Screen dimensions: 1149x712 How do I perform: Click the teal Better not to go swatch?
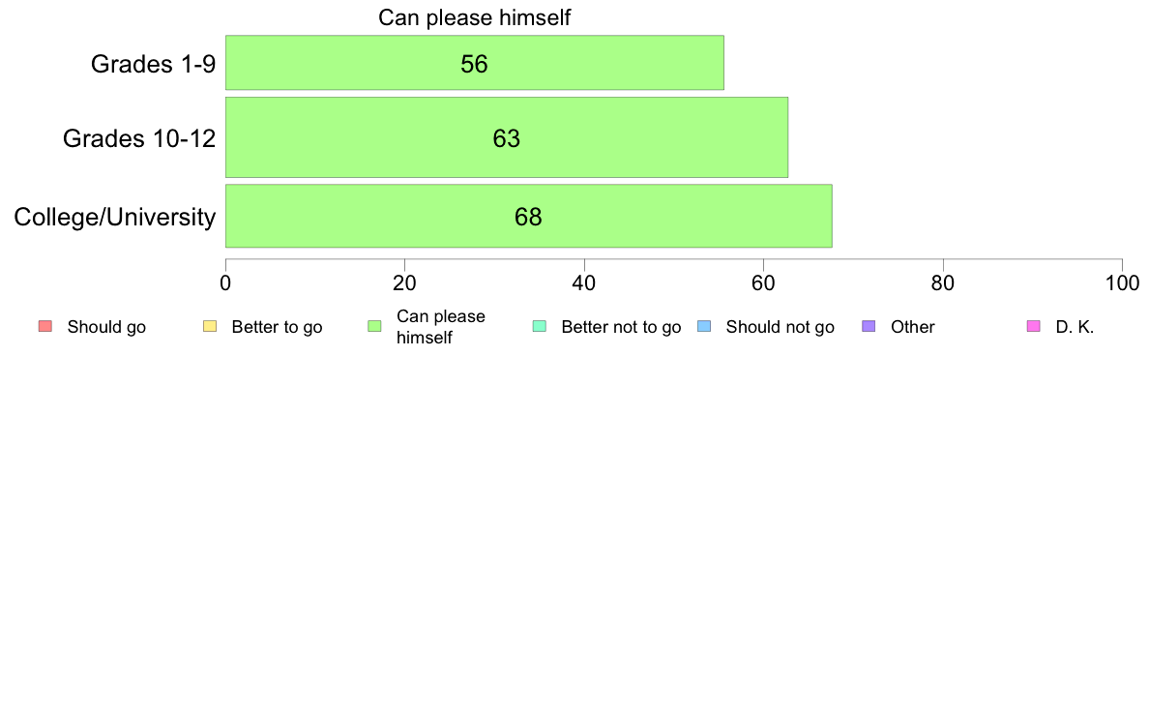[540, 326]
